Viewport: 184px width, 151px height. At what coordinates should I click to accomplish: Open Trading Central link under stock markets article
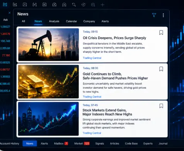(92, 133)
